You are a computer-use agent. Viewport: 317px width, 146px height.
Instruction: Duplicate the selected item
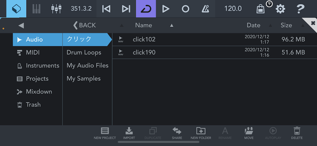153,133
